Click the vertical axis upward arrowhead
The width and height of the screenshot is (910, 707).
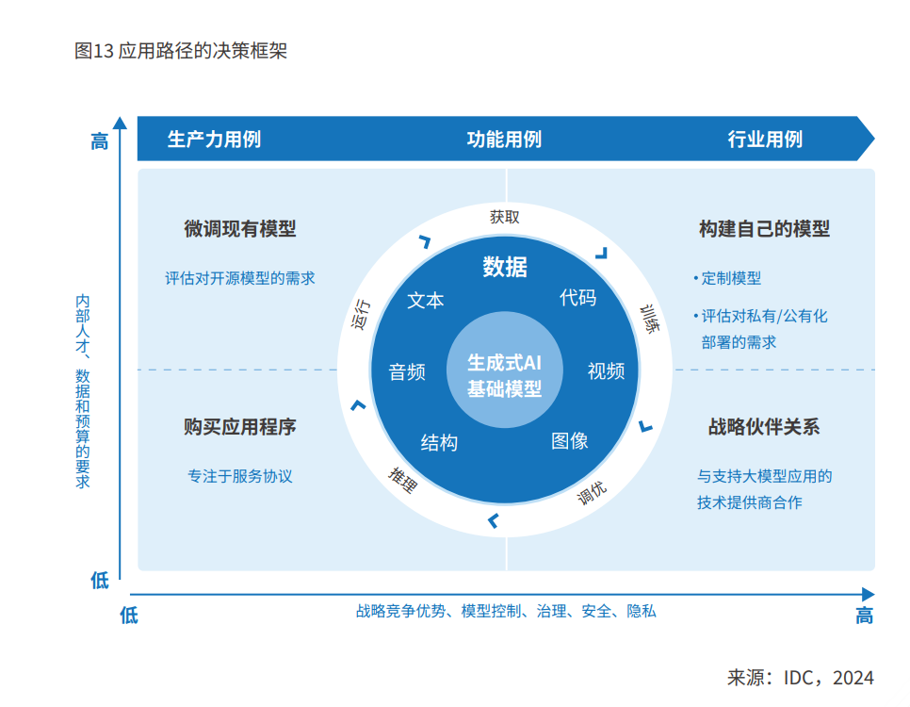click(120, 122)
